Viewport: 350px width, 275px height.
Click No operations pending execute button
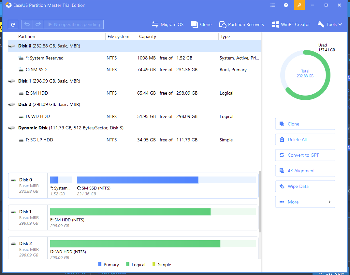tap(74, 24)
